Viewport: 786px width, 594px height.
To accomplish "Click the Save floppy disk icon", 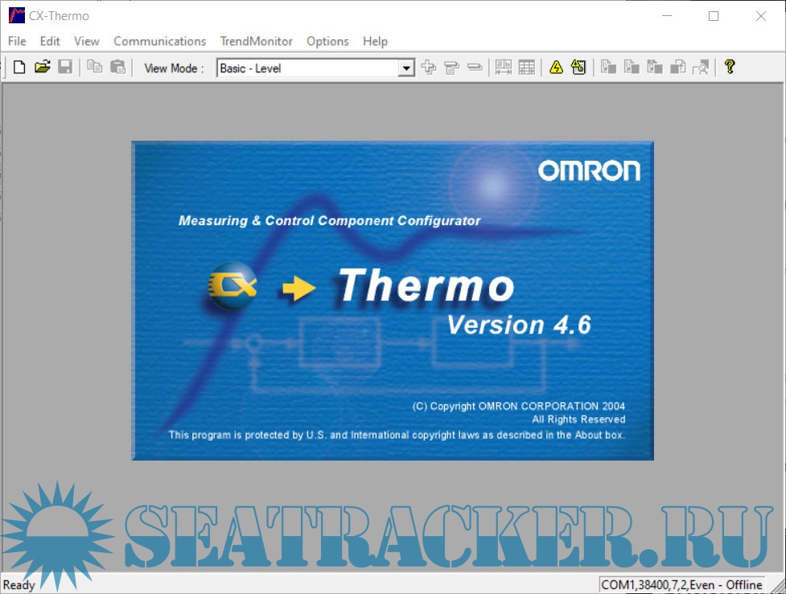I will pyautogui.click(x=65, y=68).
